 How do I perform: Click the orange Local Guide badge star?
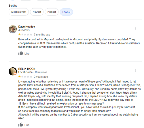15,74
